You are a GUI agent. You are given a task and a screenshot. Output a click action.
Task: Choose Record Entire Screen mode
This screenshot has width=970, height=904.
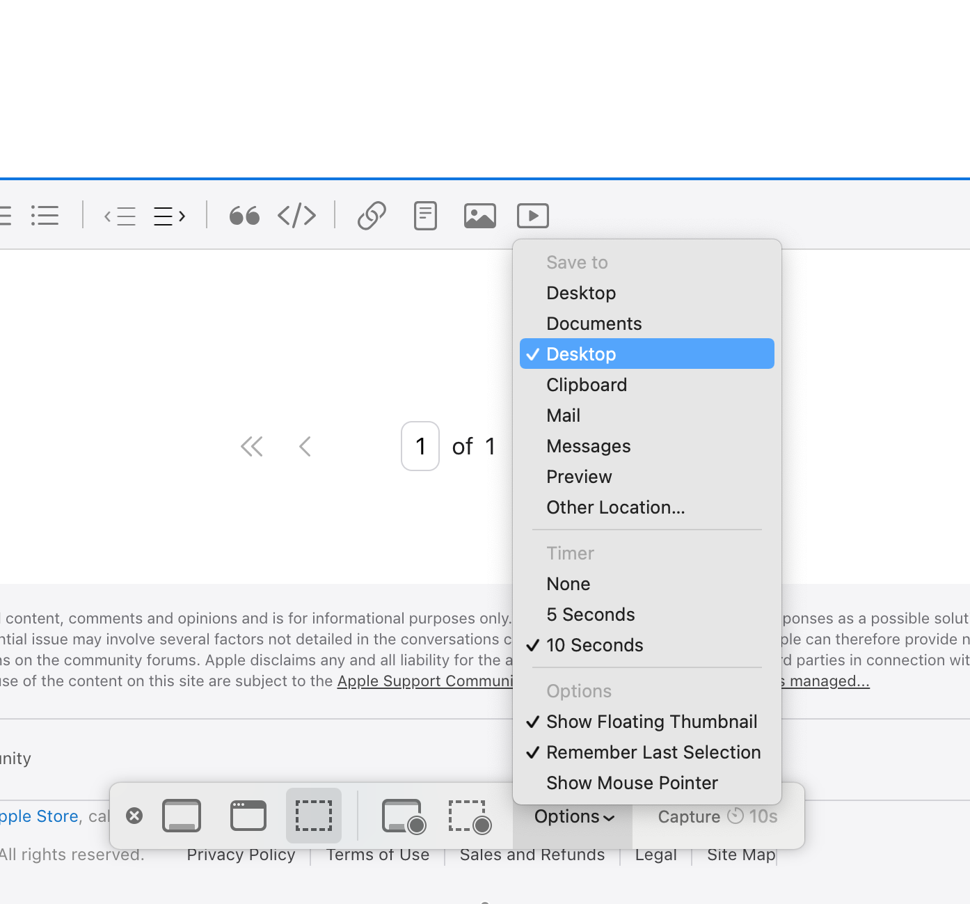404,816
